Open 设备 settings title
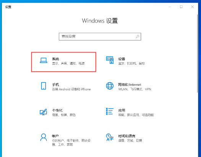This screenshot has width=201, height=157. point(122,59)
